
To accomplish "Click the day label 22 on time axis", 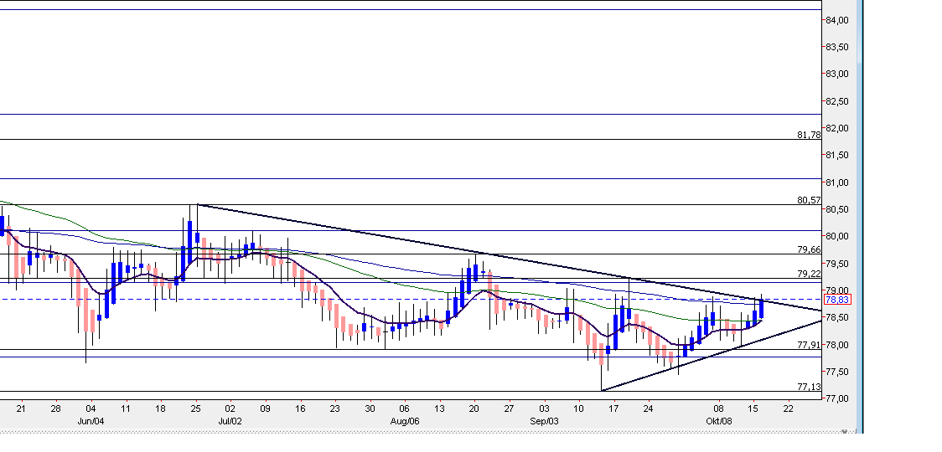I will (788, 408).
